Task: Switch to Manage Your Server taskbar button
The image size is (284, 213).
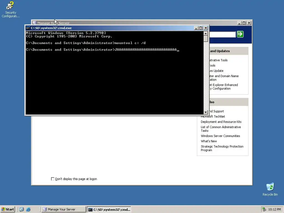Action: pyautogui.click(x=64, y=209)
